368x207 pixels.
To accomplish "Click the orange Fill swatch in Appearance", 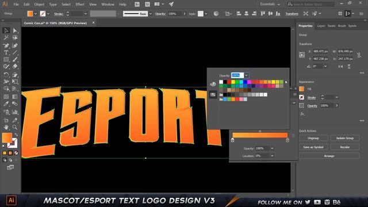I will (x=301, y=89).
